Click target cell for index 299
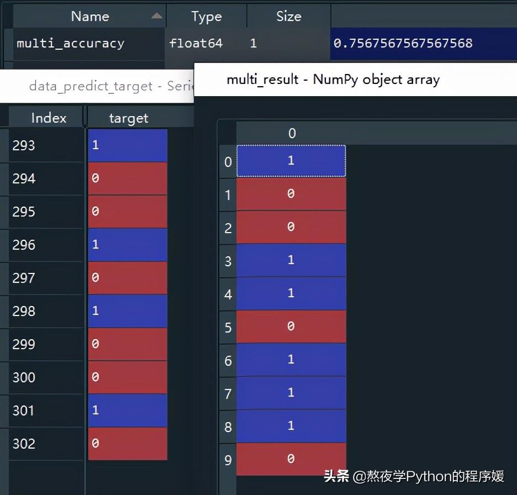The width and height of the screenshot is (517, 495). click(x=128, y=344)
